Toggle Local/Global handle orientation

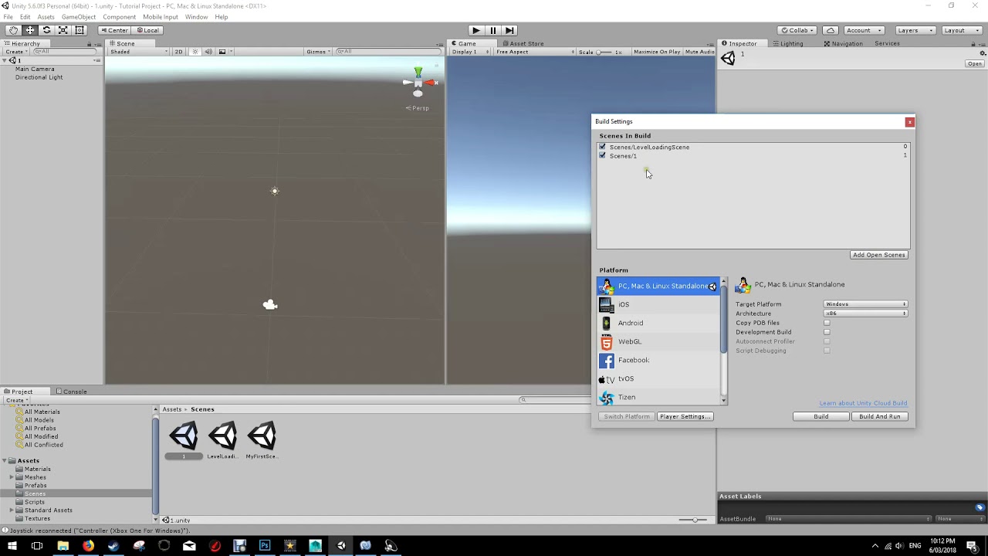[x=147, y=30]
